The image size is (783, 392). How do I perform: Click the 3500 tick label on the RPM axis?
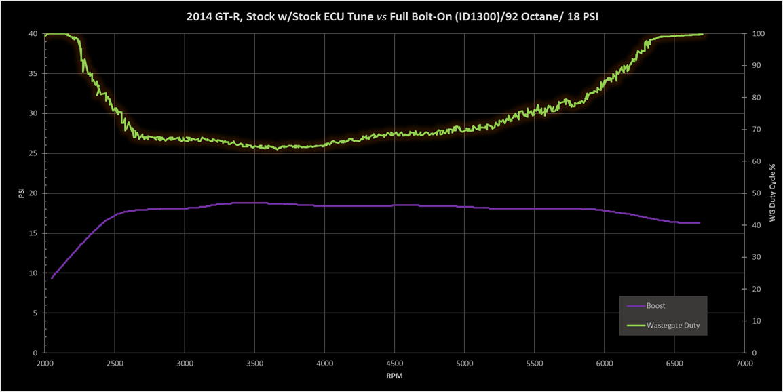pos(254,363)
